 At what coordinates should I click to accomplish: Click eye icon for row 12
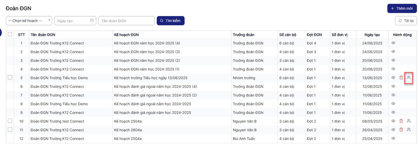click(x=393, y=138)
